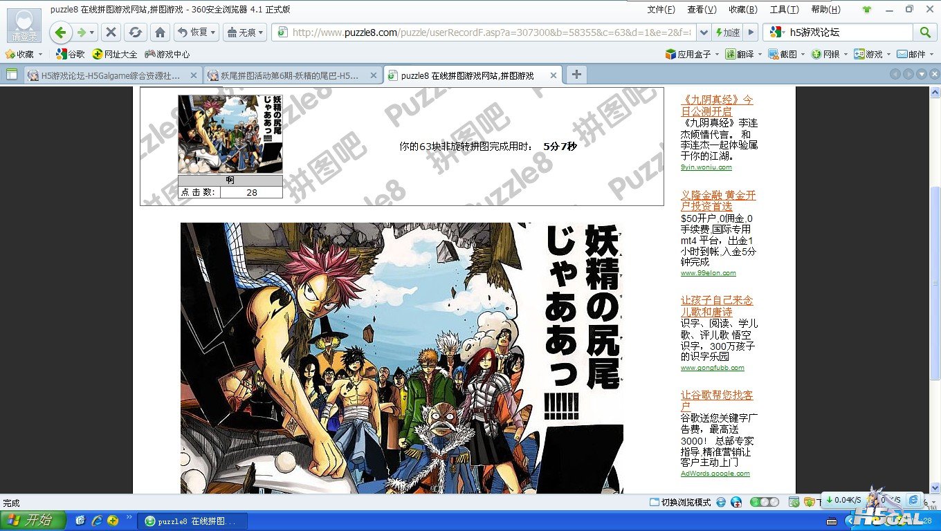Screen dimensions: 941x531
Task: Open the 无痕 private browsing button
Action: tap(245, 32)
